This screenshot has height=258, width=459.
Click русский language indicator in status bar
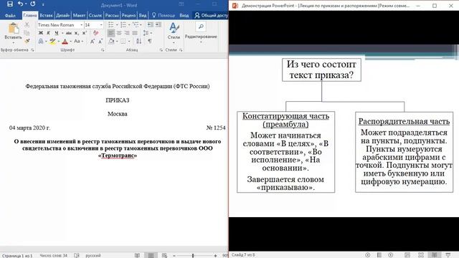point(93,255)
